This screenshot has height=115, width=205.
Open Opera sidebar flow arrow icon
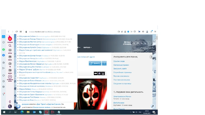[4, 68]
